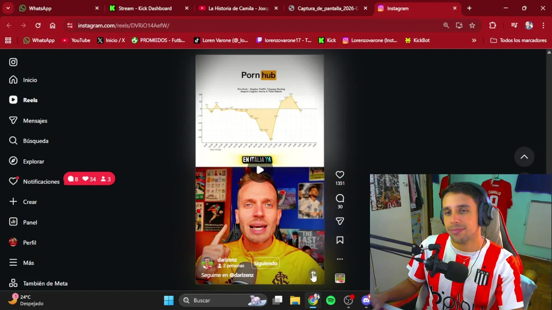Image resolution: width=552 pixels, height=310 pixels.
Task: Open WhatsApp bookmark
Action: [39, 40]
